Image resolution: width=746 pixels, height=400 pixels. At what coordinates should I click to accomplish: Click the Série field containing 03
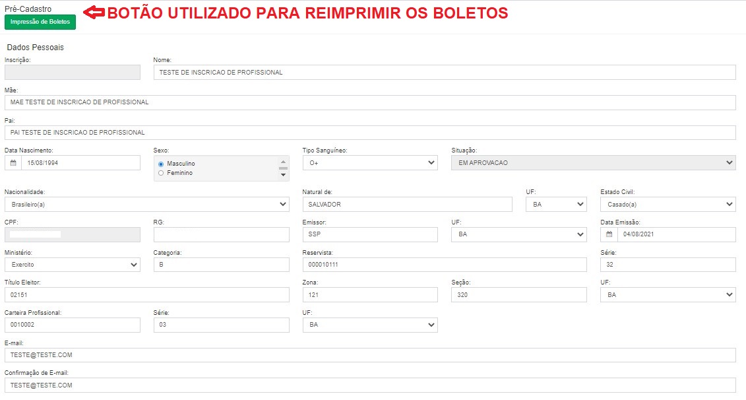(221, 325)
